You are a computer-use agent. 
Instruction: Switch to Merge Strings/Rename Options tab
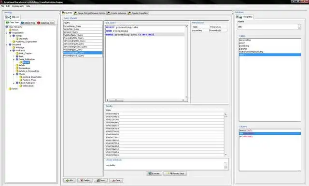[x=90, y=13]
